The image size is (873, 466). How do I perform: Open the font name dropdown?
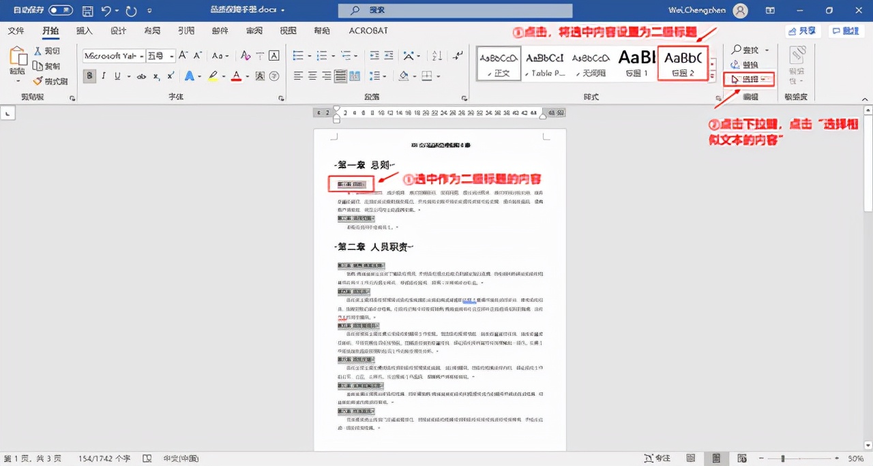click(x=142, y=56)
